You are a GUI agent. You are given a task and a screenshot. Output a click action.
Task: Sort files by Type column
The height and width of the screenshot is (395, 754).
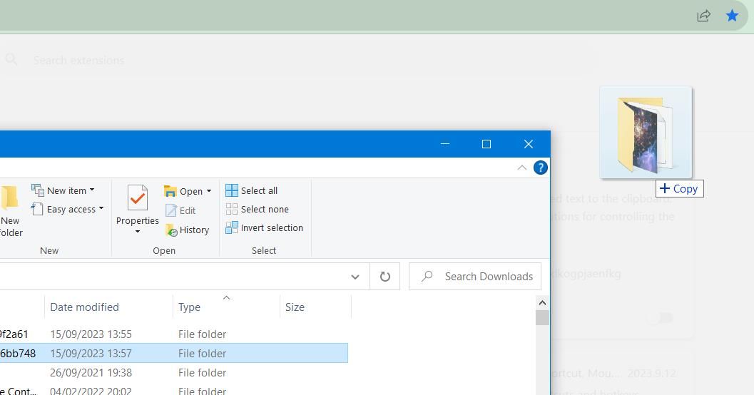pos(189,307)
